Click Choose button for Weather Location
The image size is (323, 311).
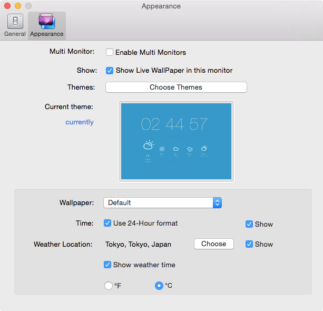pos(214,244)
